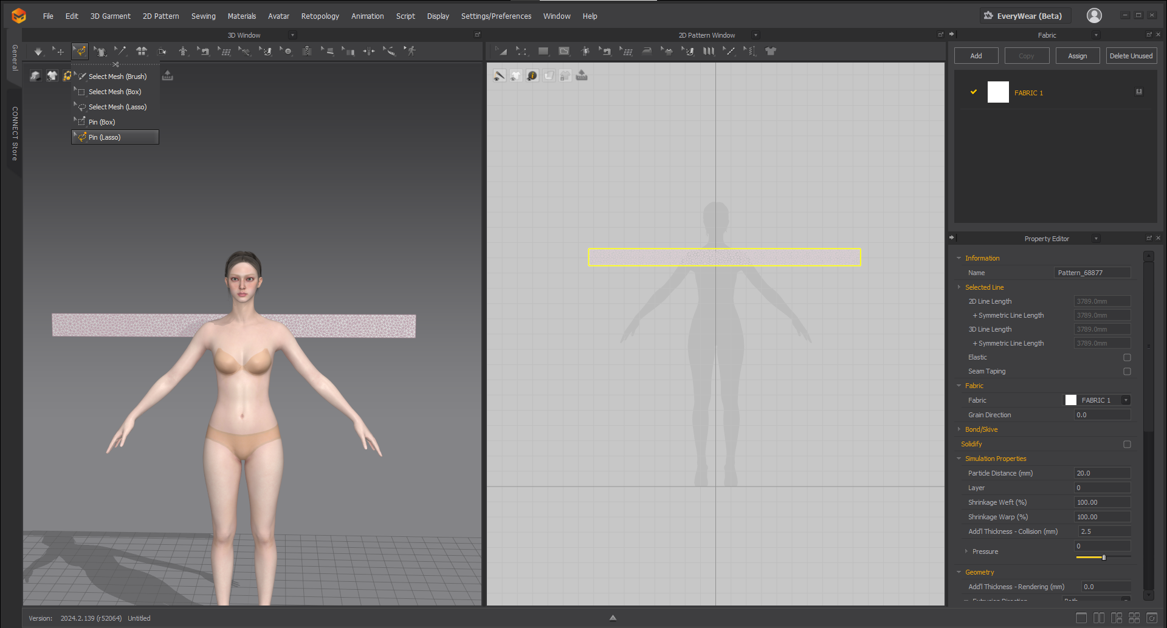Adjust the Pressure slider handle

coord(1104,558)
